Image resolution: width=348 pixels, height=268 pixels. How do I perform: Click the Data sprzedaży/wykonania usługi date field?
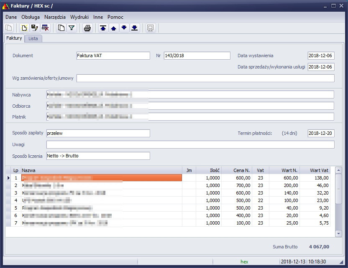[x=321, y=67]
